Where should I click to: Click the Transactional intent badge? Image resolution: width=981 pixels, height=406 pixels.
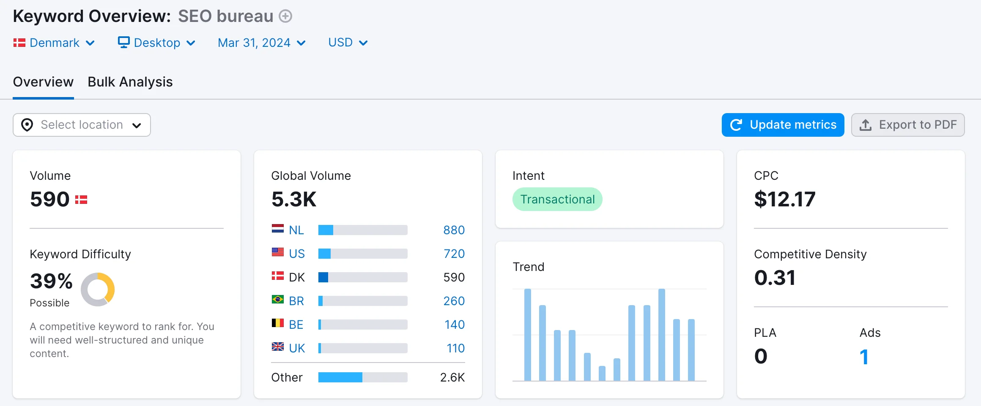click(557, 199)
